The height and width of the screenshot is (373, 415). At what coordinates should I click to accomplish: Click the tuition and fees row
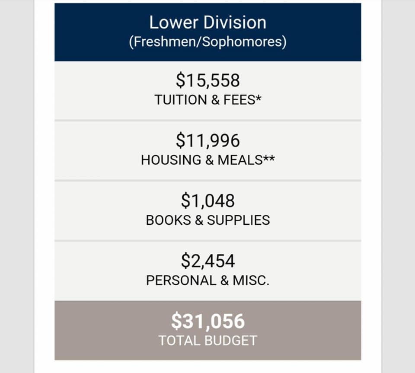click(208, 90)
